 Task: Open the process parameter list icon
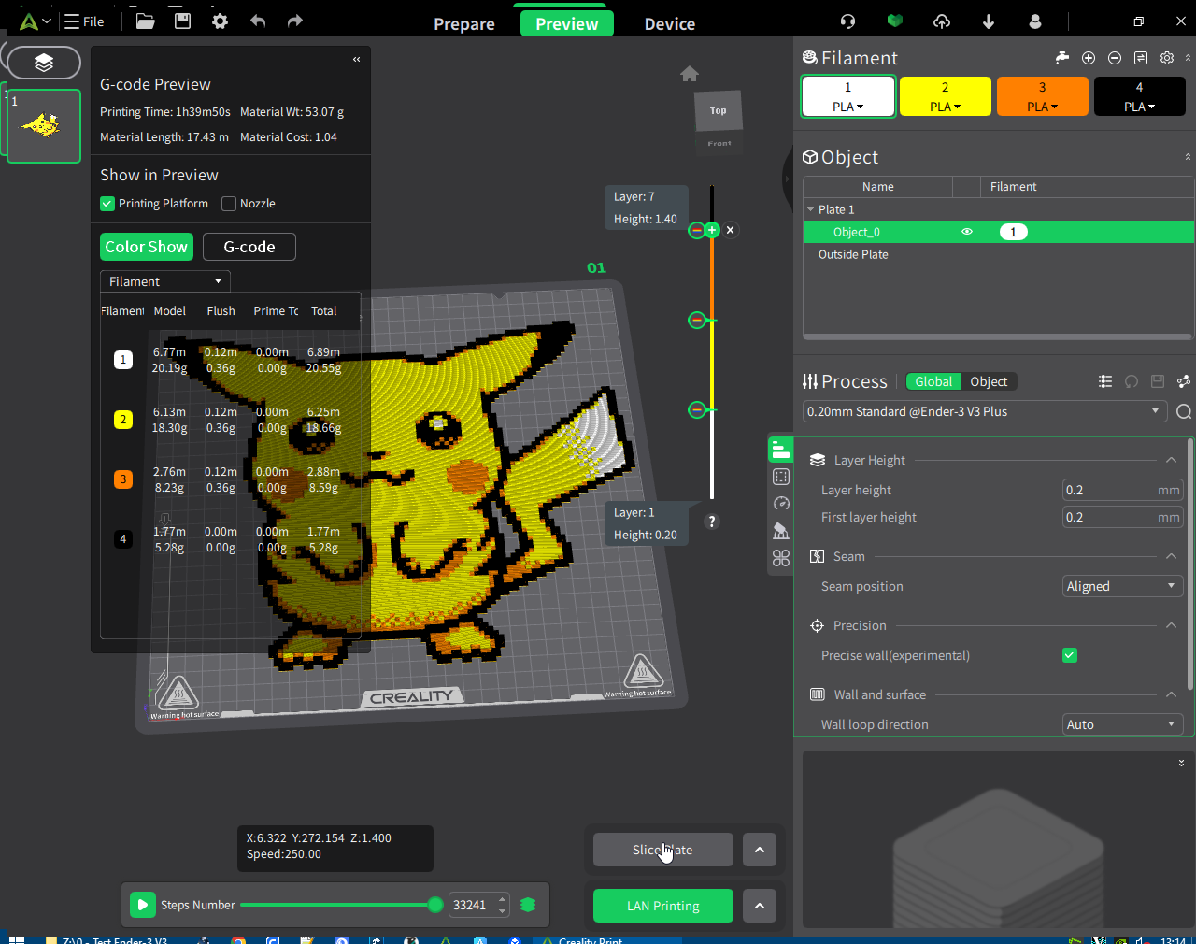click(x=1105, y=381)
